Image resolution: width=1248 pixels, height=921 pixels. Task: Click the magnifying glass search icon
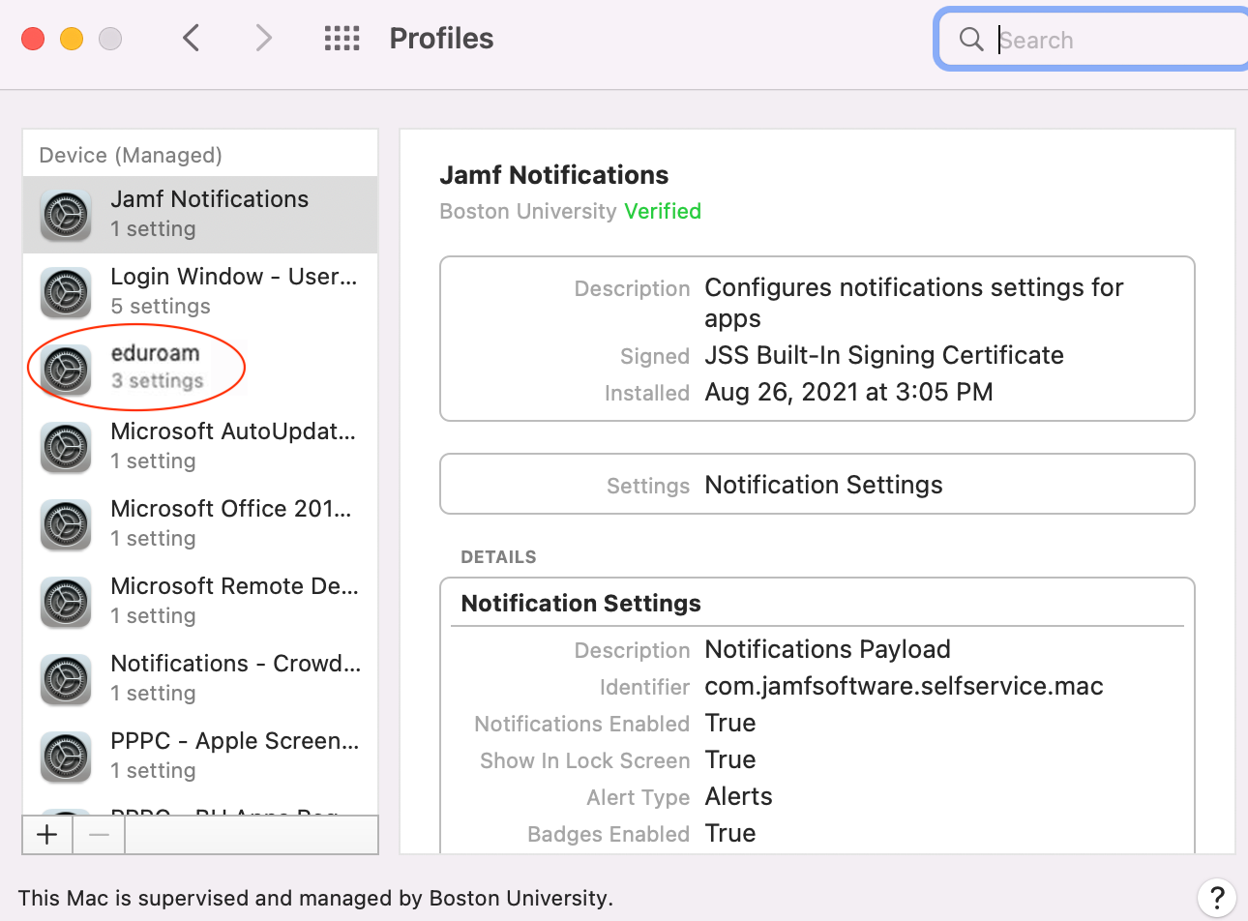[970, 40]
